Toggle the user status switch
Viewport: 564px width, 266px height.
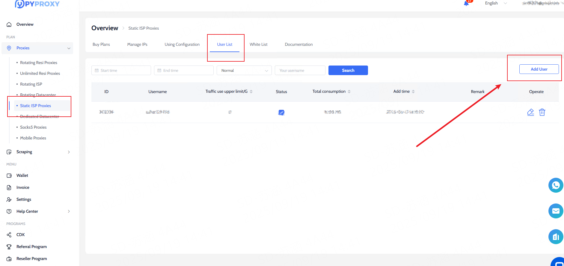pos(281,113)
